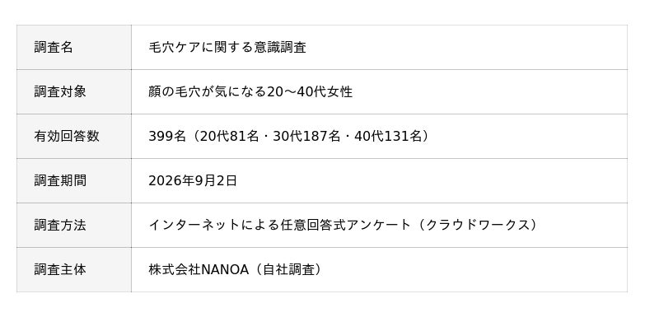
Task: Click the date 2026年9月2日
Action: (193, 181)
